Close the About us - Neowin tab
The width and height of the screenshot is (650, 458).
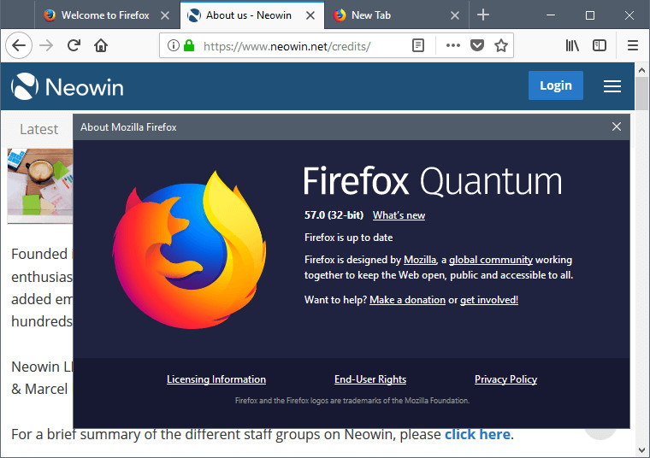click(x=310, y=15)
